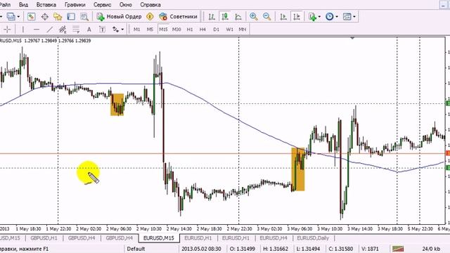Click the Советники button
Image resolution: width=450 pixels, height=253 pixels.
[x=178, y=17]
